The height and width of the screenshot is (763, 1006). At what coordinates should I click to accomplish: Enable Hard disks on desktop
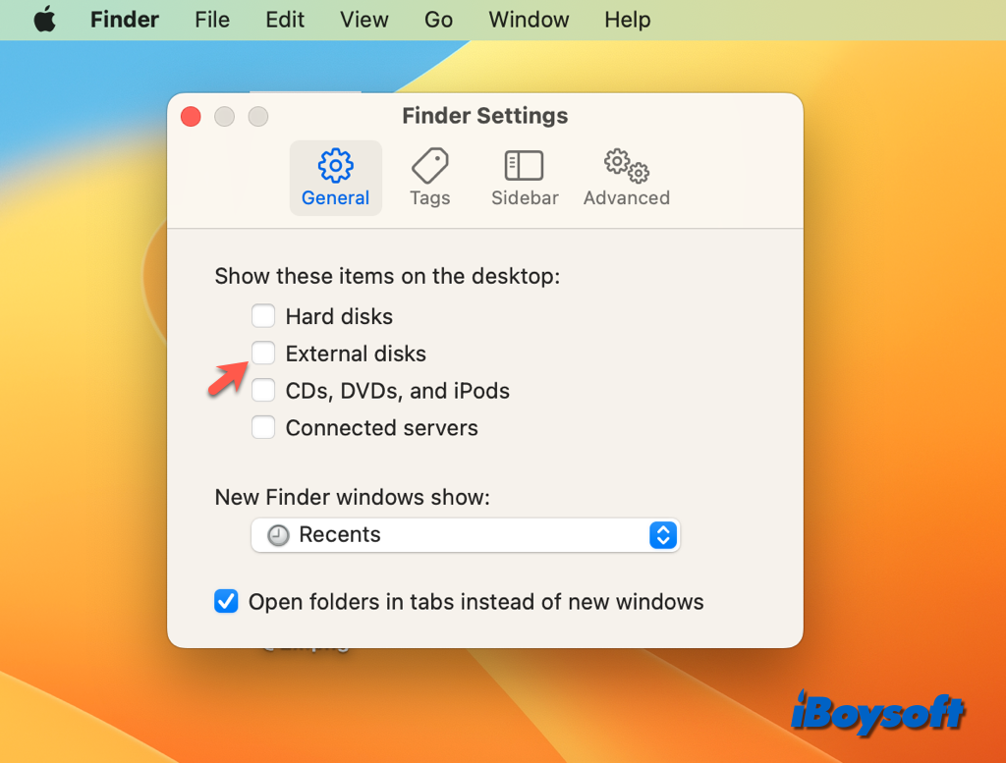tap(263, 316)
